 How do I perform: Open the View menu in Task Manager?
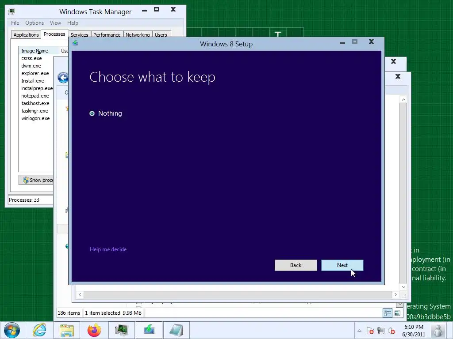pos(55,23)
